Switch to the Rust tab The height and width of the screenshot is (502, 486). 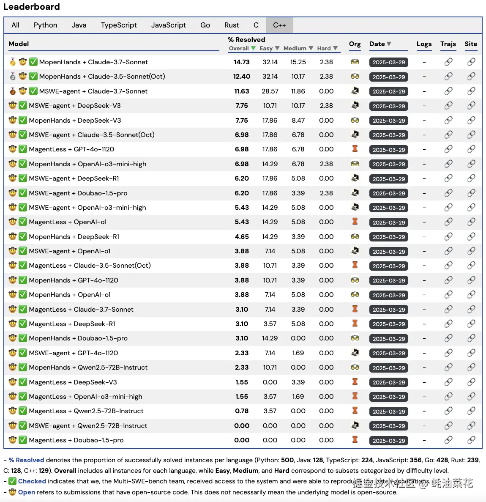click(x=232, y=25)
